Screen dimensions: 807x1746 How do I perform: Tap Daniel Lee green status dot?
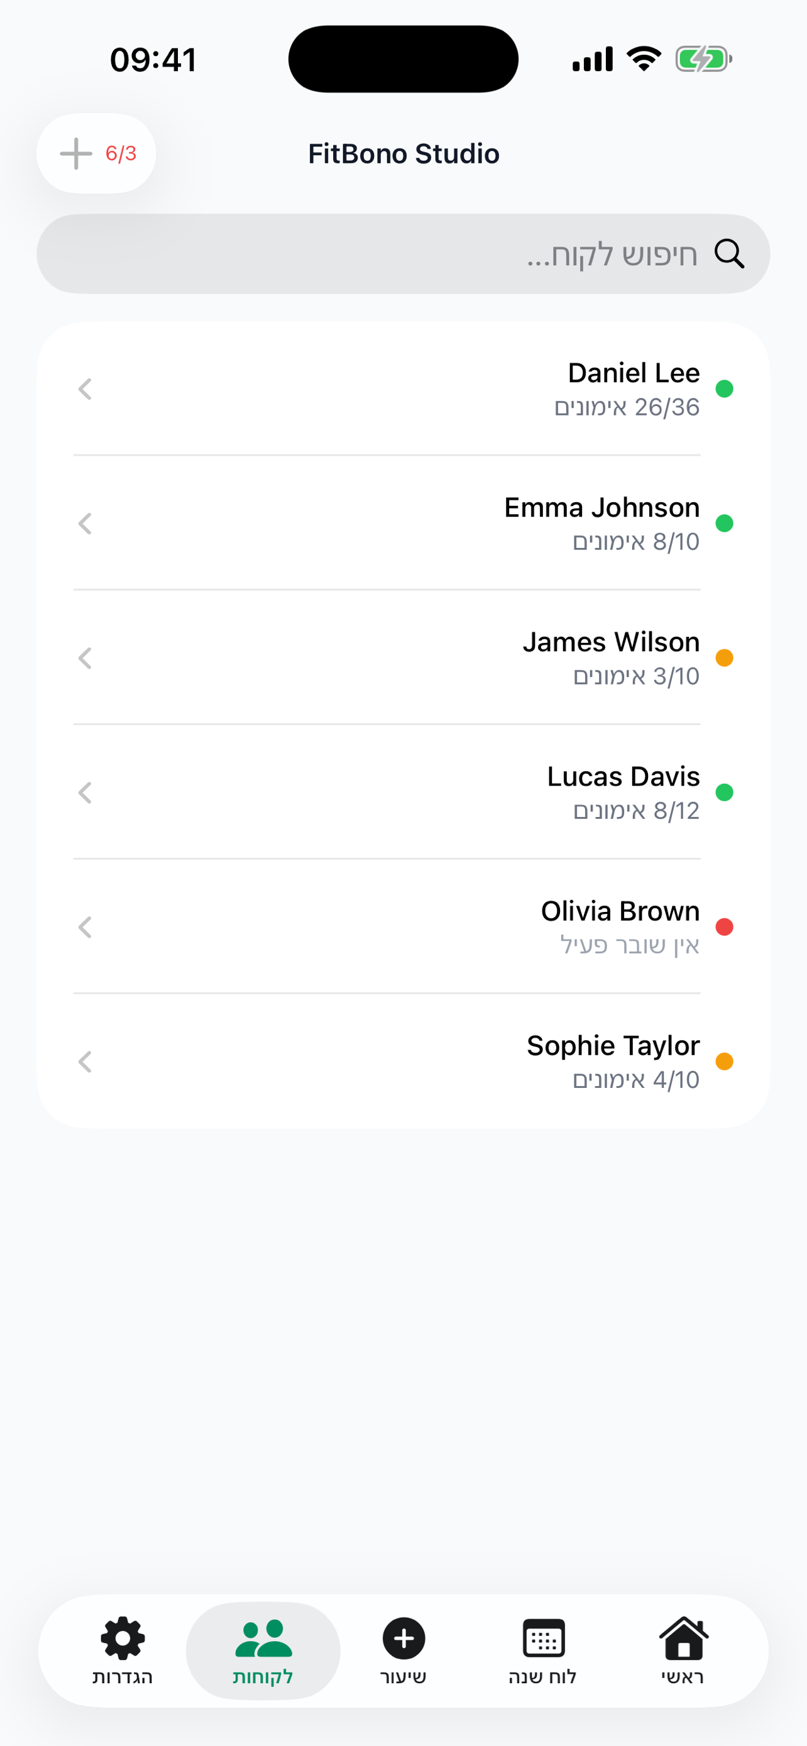[724, 389]
